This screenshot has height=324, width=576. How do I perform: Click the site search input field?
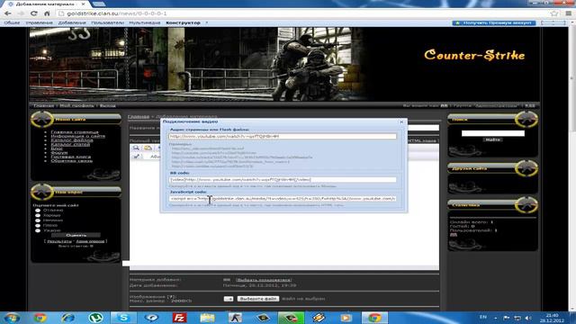(x=492, y=133)
